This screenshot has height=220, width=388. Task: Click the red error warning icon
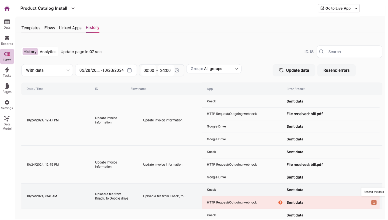[280, 202]
